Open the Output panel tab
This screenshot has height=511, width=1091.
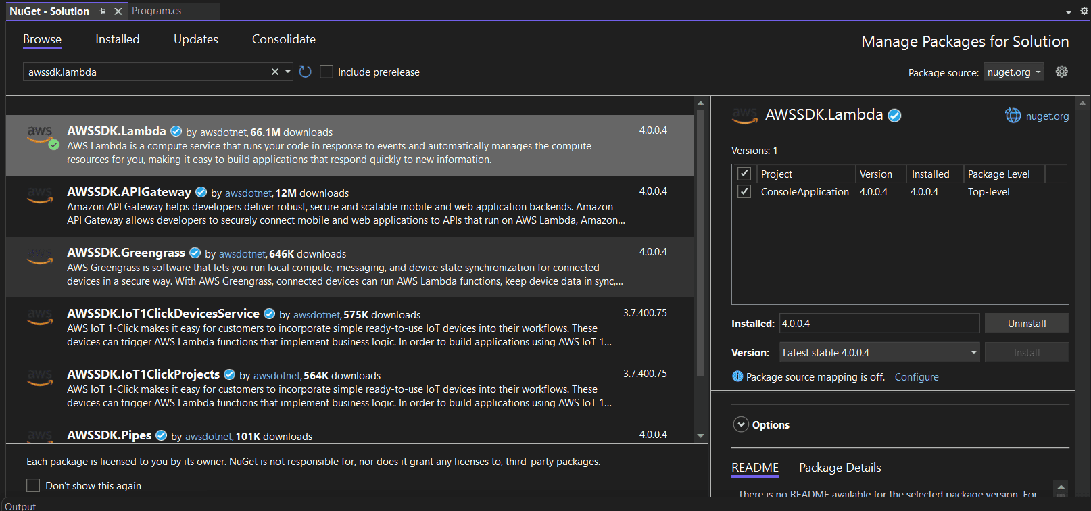pyautogui.click(x=20, y=506)
